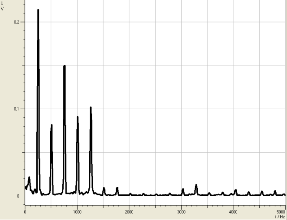The width and height of the screenshot is (287, 220).
Task: Select the small peak near 3300 Hz
Action: 196,185
